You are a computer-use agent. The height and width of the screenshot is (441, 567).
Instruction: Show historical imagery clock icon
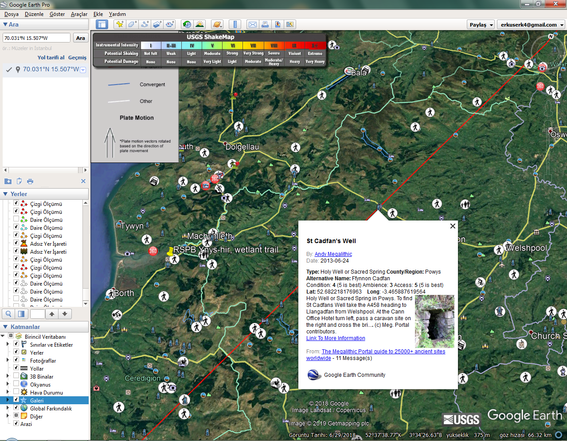[x=187, y=24]
